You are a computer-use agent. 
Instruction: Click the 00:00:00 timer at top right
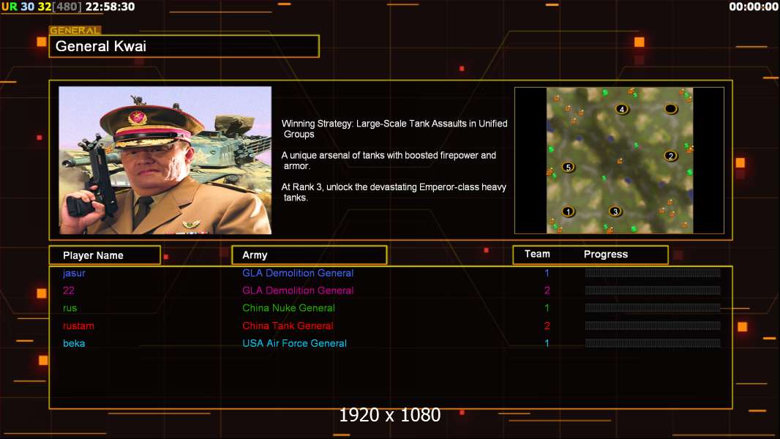pyautogui.click(x=753, y=7)
